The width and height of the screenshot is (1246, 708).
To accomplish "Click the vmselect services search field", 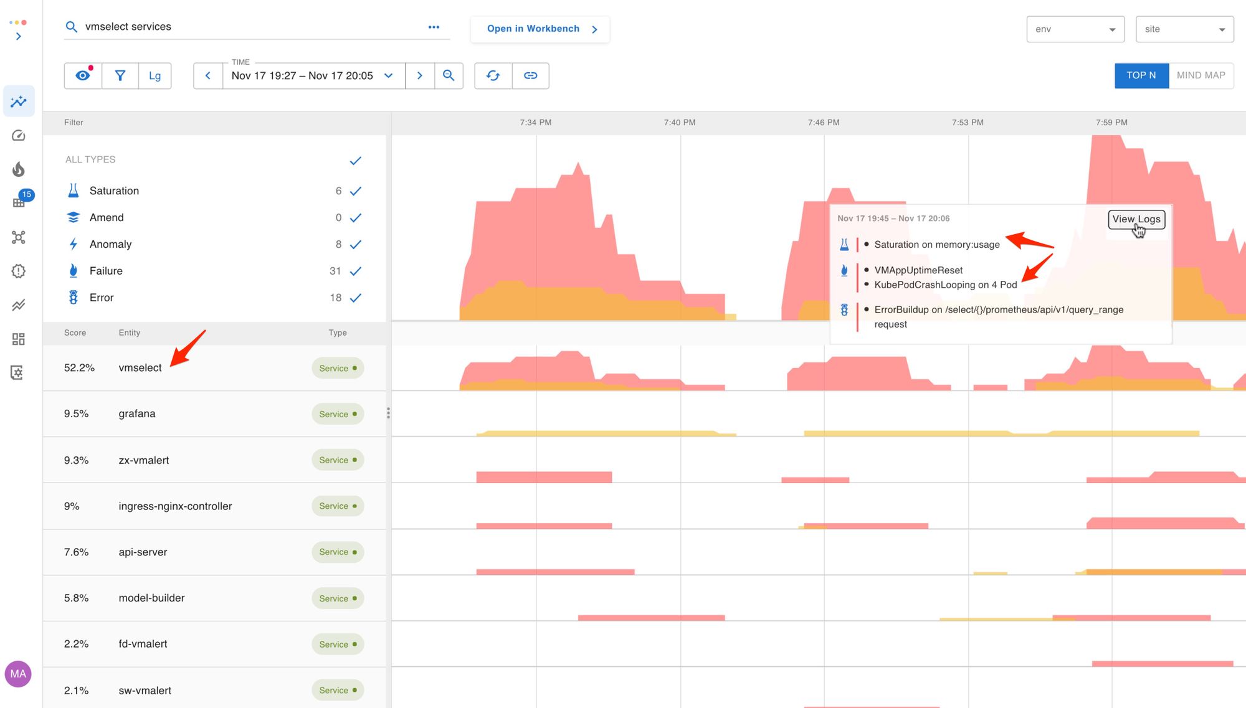I will [249, 27].
